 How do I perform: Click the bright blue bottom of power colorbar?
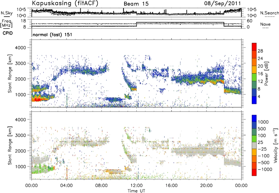[254, 100]
